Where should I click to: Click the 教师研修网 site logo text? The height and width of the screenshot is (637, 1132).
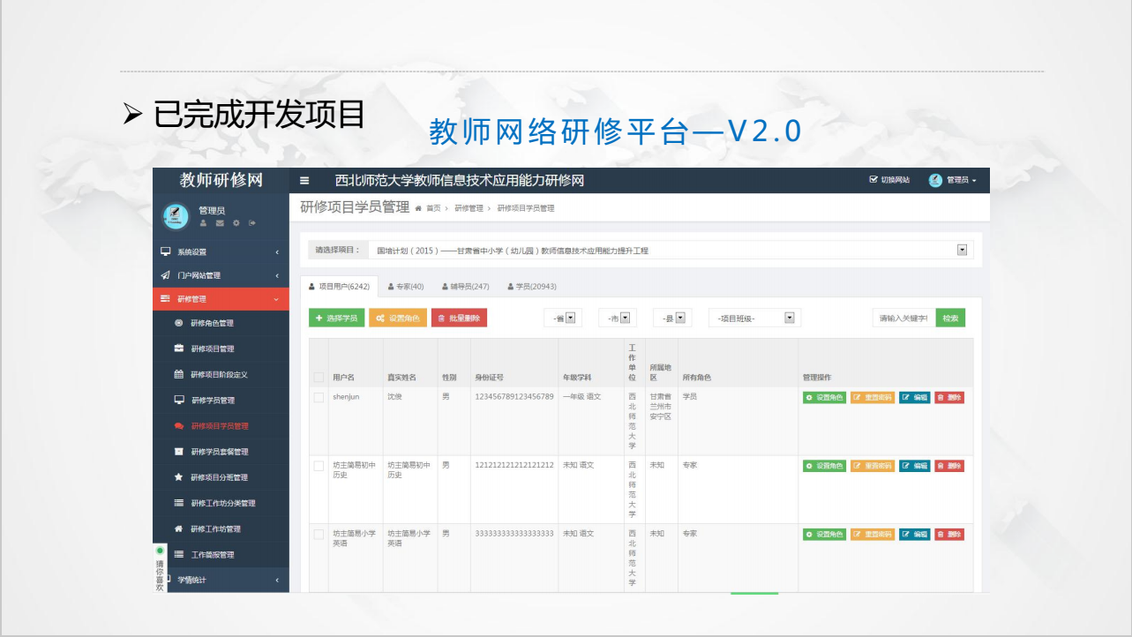(221, 180)
